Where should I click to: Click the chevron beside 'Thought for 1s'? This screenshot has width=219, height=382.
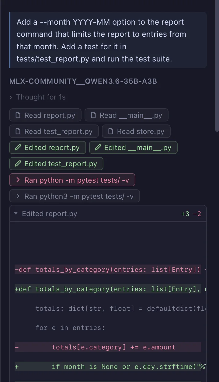click(11, 97)
